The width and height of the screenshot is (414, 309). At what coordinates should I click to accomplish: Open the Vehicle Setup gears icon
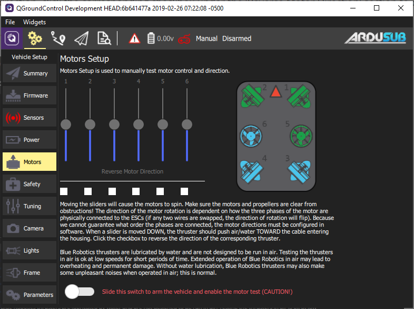tap(35, 38)
